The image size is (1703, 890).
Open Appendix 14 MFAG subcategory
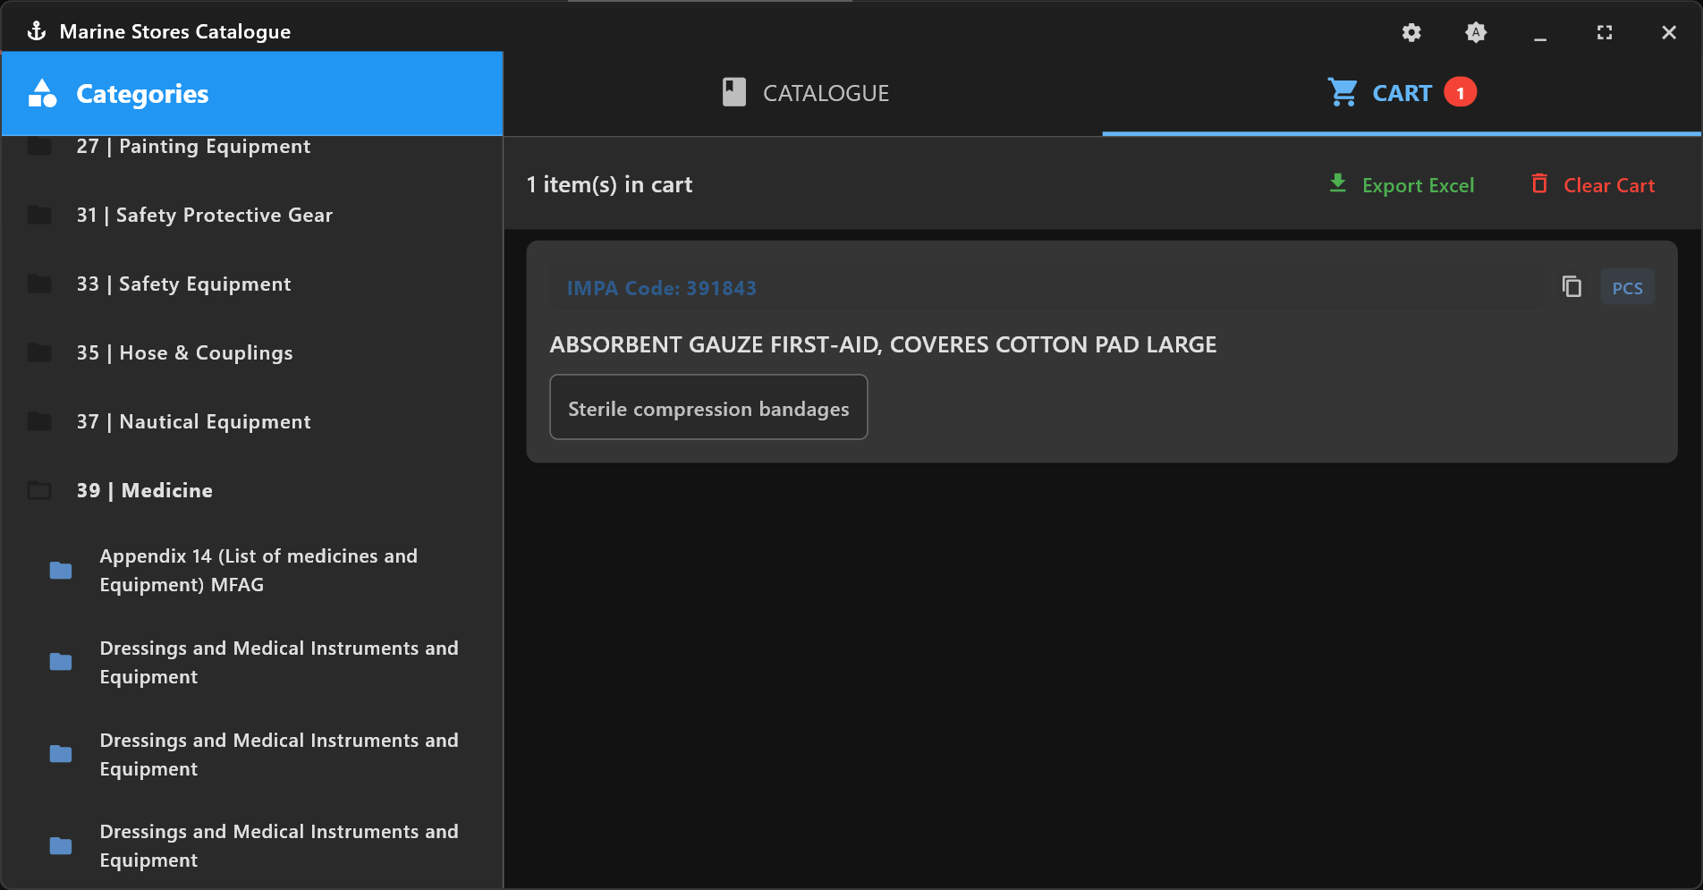[252, 571]
